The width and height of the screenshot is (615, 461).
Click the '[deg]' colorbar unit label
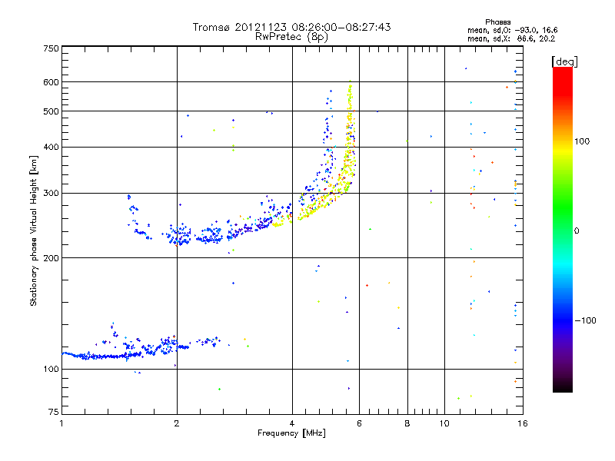(x=564, y=61)
